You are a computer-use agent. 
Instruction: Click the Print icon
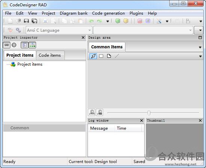pos(45,21)
